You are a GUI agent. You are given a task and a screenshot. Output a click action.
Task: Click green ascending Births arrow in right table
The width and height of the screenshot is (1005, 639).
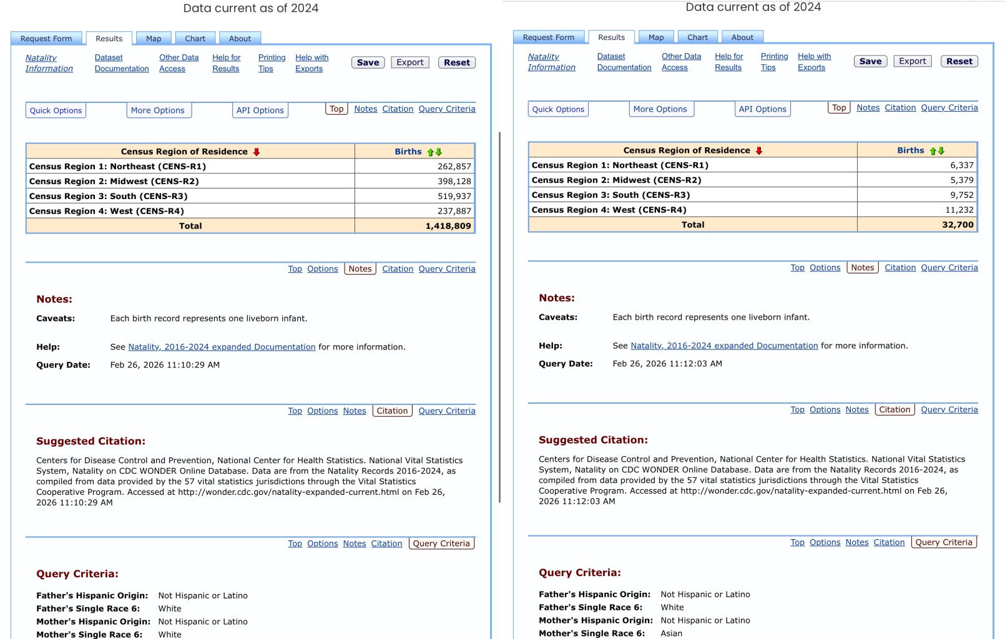tap(933, 150)
